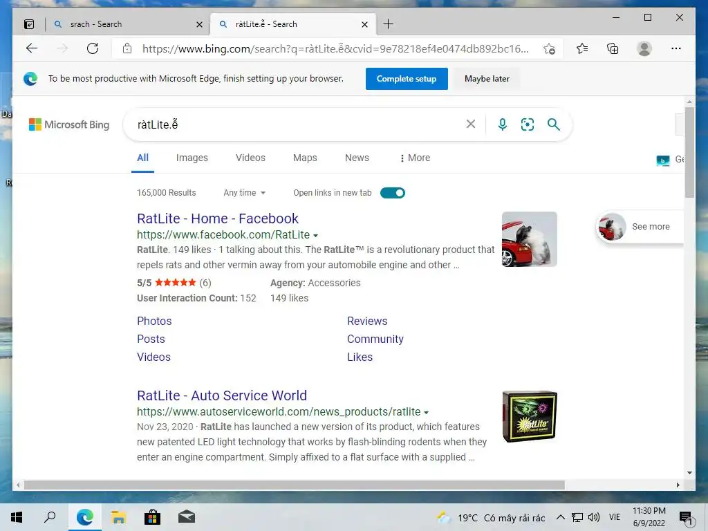Close the srach - Search tab
This screenshot has height=531, width=708.
199,24
